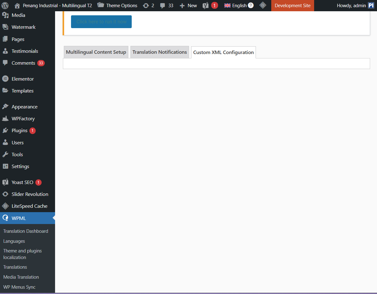Open the New content menu label
Screen dimensions: 377x294
click(x=192, y=6)
